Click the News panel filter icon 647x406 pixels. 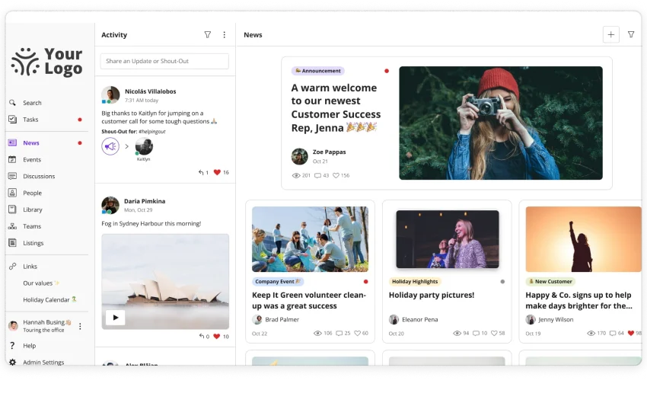point(631,35)
